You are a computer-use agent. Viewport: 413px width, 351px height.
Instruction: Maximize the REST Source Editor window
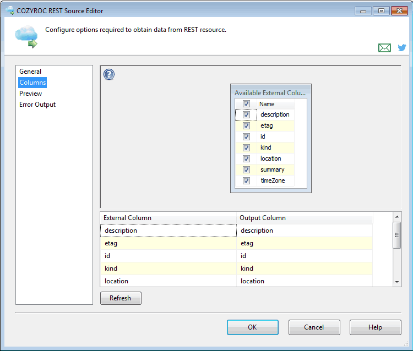coord(381,11)
